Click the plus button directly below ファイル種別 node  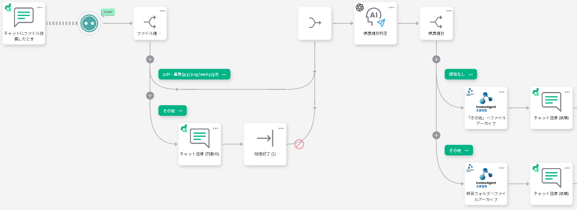[x=150, y=59]
